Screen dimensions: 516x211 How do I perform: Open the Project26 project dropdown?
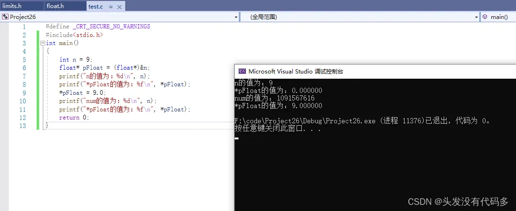(236, 17)
